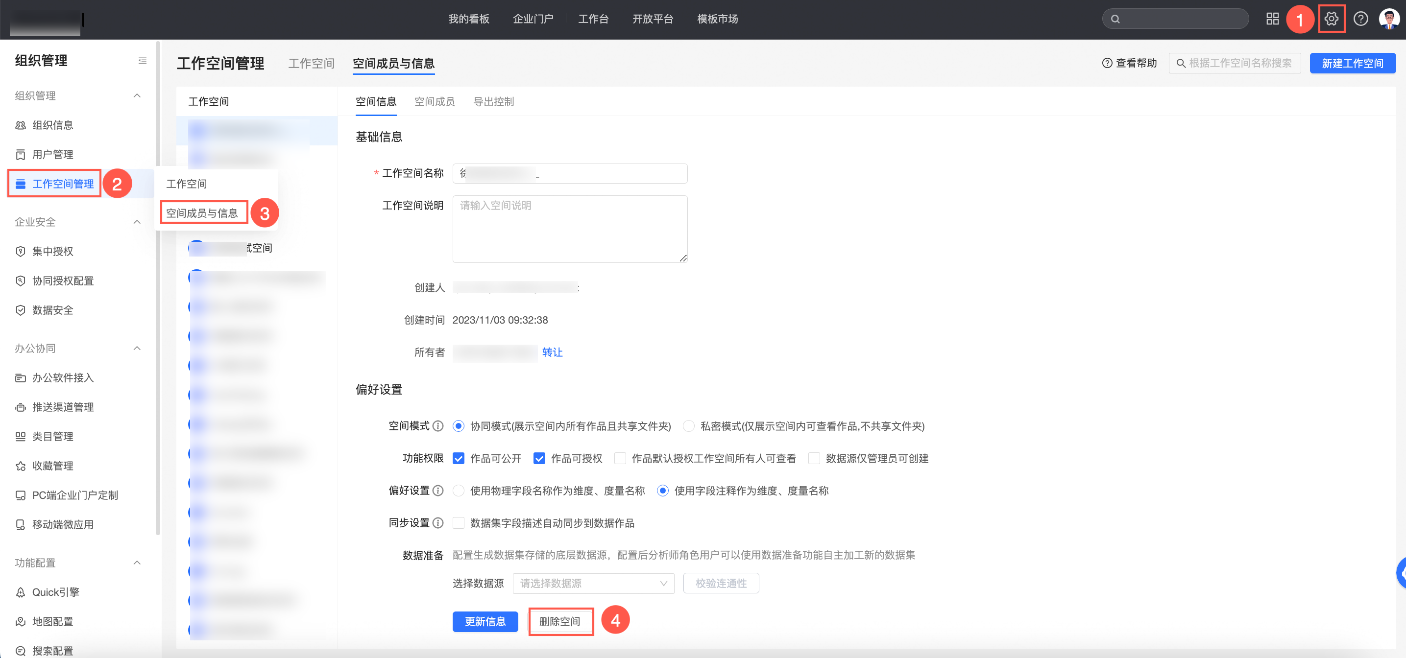The height and width of the screenshot is (658, 1406).
Task: Collapse the 办公协同 sidebar section
Action: 137,348
